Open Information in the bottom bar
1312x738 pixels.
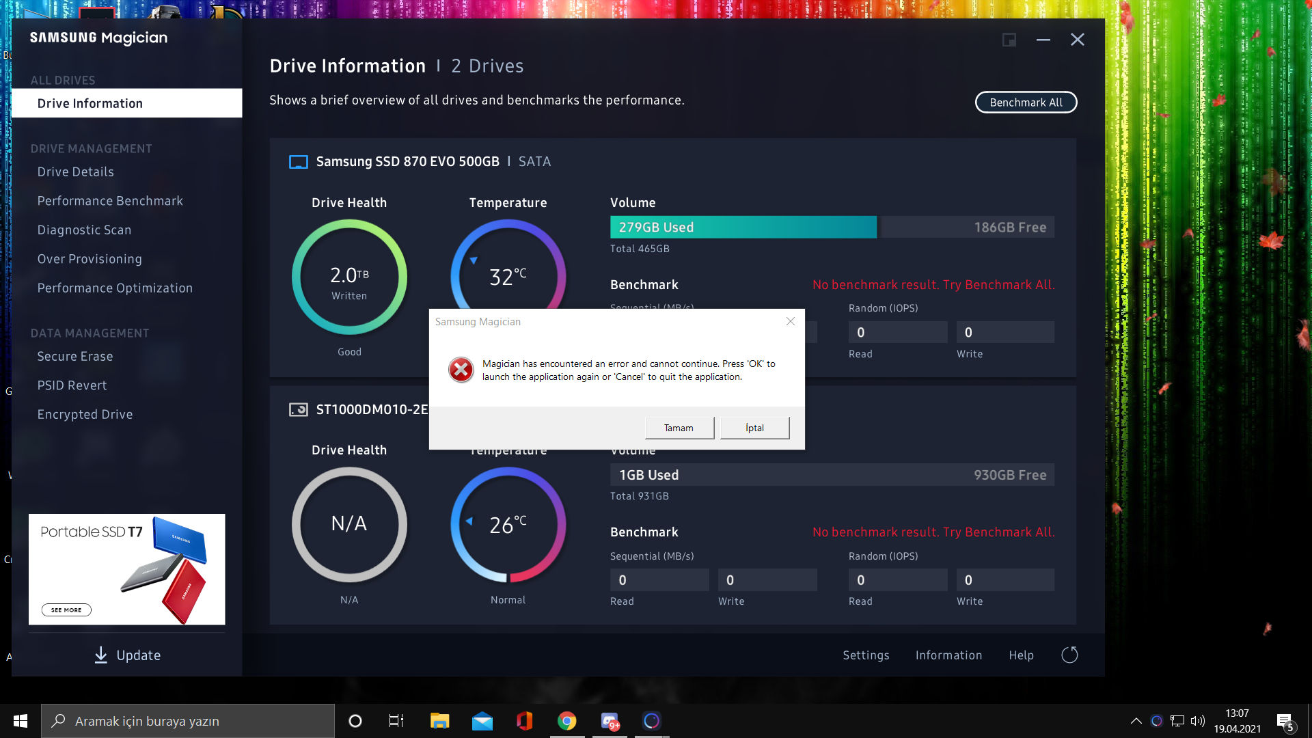click(948, 655)
